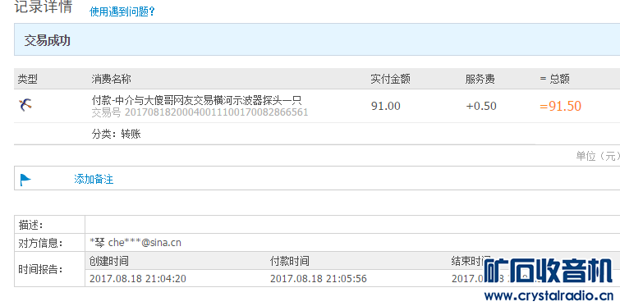Click the 交易成功 status banner
The image size is (620, 306).
pos(317,39)
